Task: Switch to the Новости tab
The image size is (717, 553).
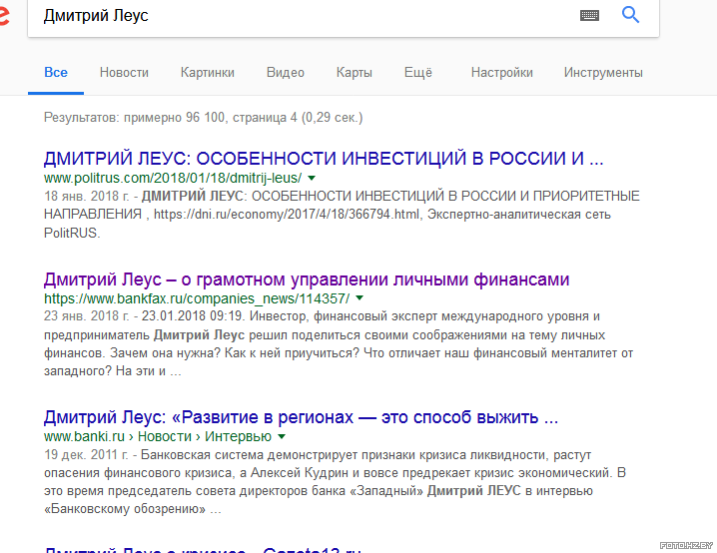Action: pyautogui.click(x=124, y=72)
